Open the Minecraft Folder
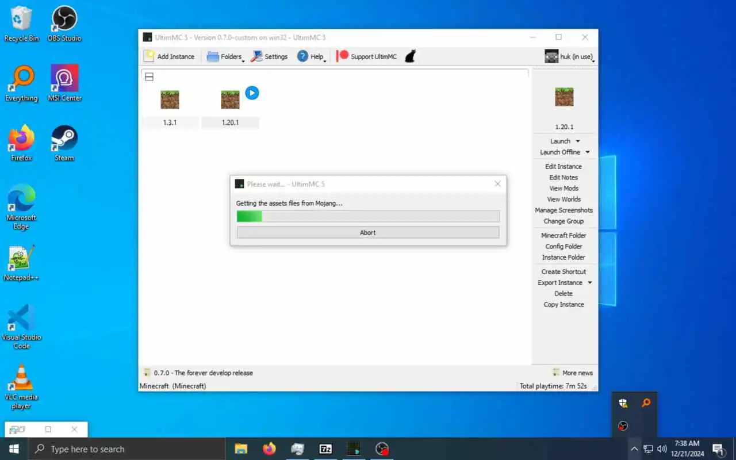This screenshot has width=736, height=460. point(563,235)
